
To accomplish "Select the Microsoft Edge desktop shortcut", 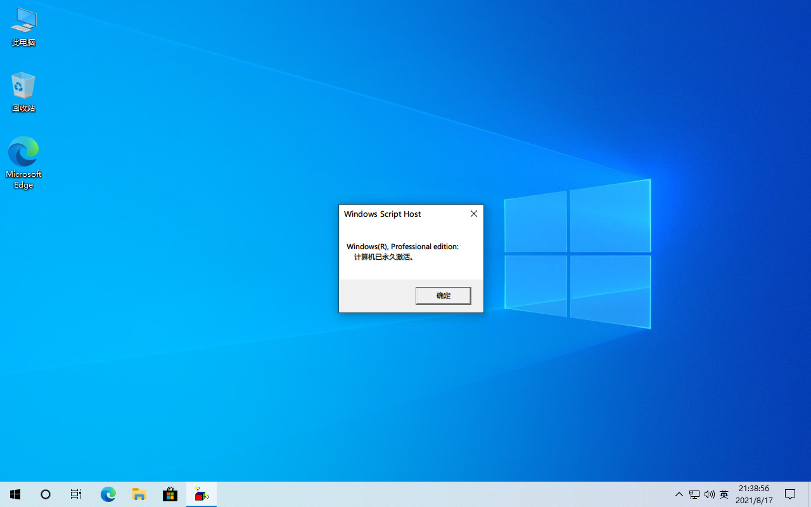I will pos(23,163).
